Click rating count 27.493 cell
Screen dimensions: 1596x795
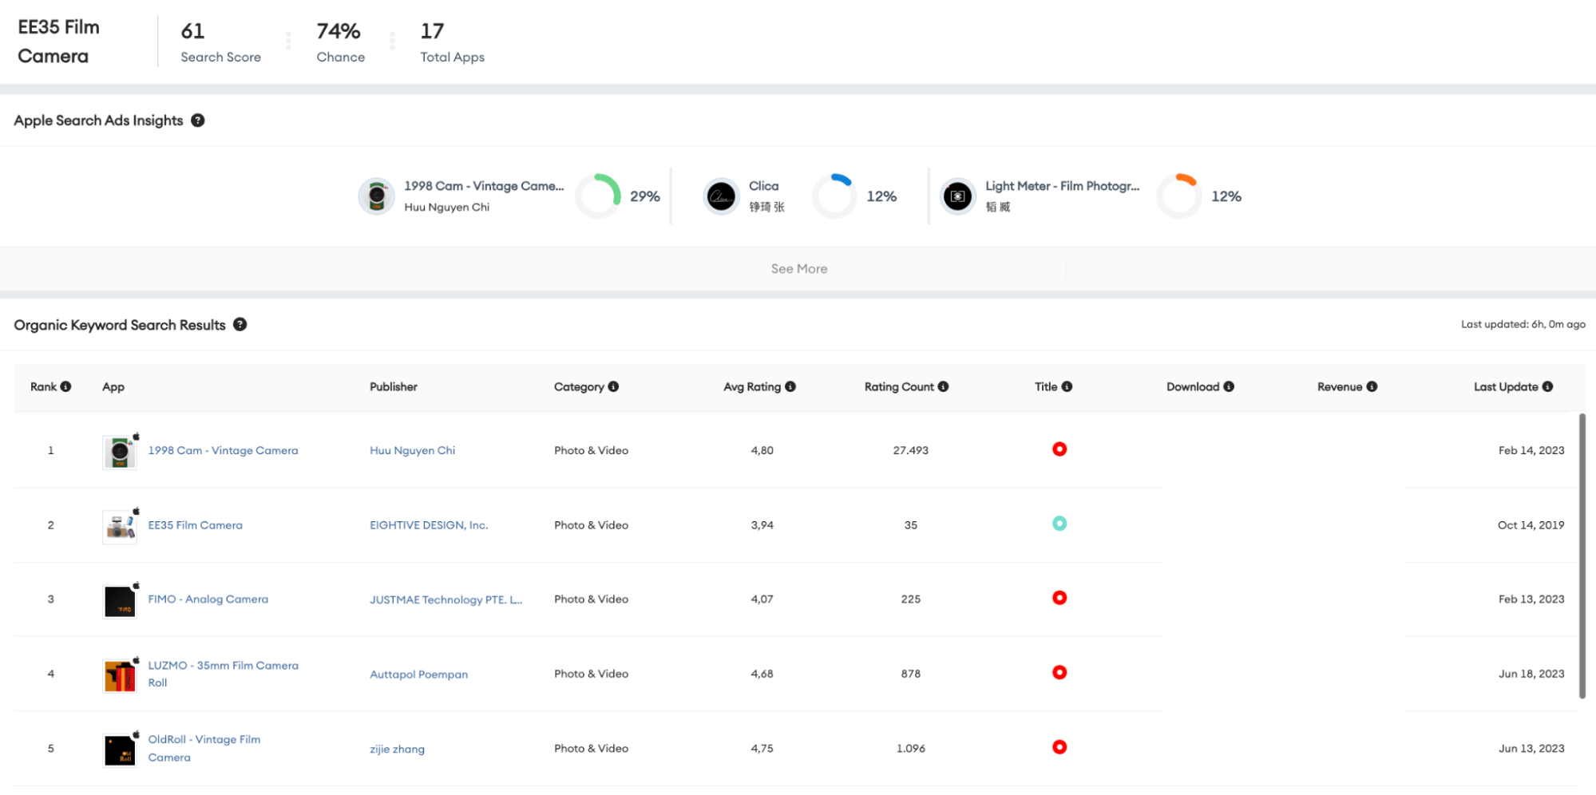pos(910,450)
